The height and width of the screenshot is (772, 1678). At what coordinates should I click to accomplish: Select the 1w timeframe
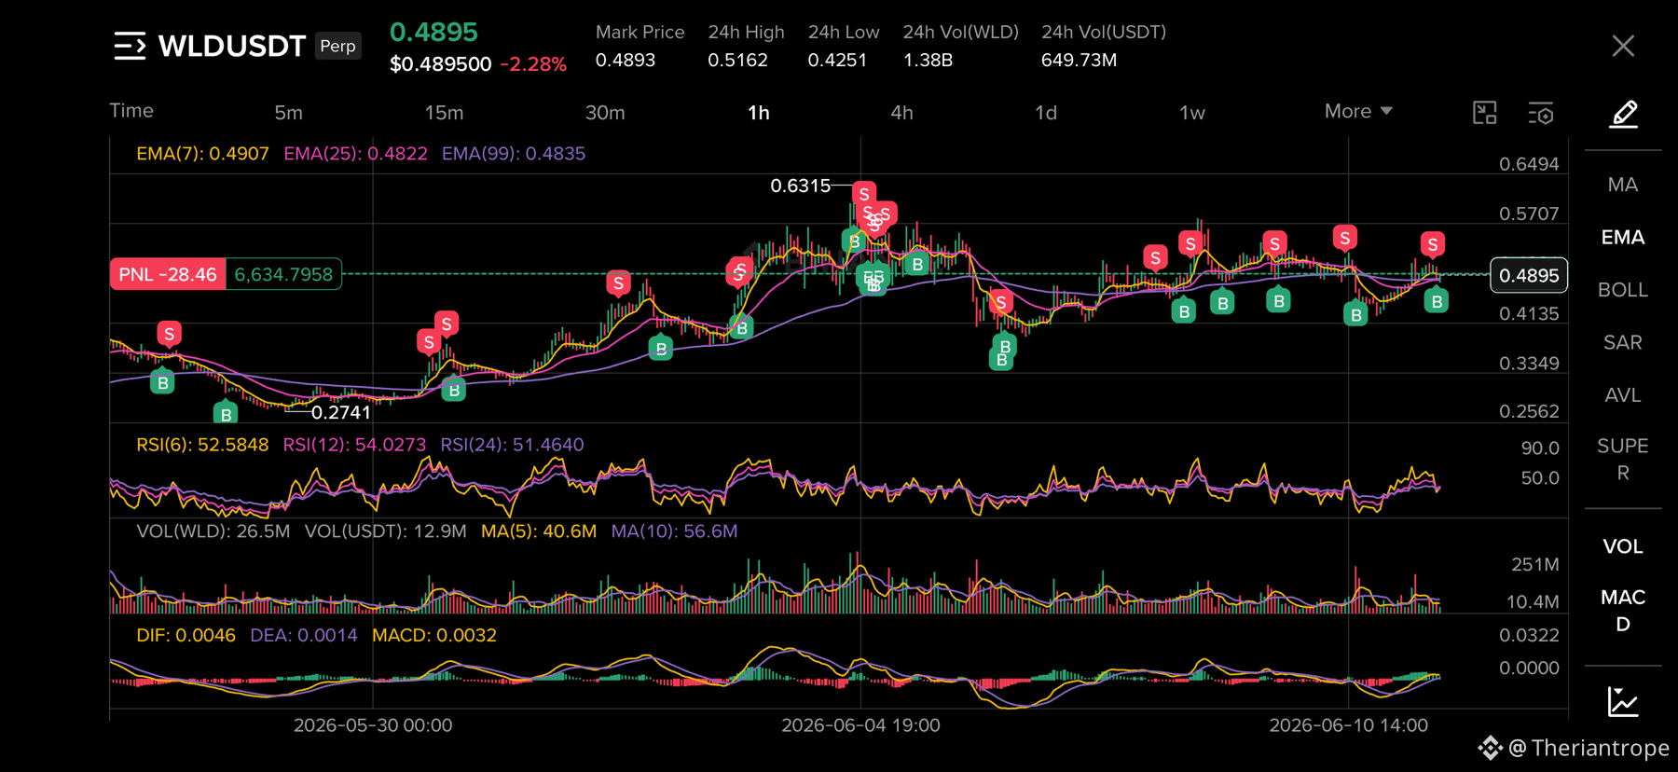pos(1192,113)
